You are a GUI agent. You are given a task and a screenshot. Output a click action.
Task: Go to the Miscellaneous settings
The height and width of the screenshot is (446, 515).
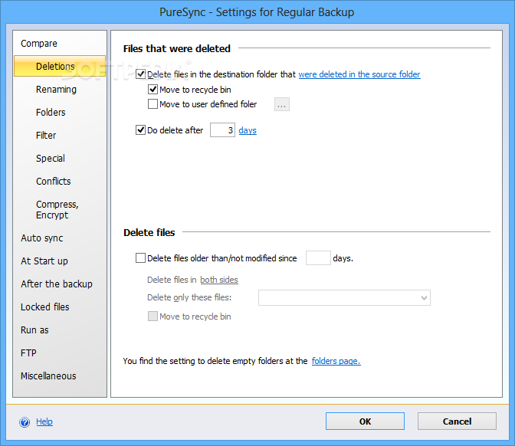48,376
